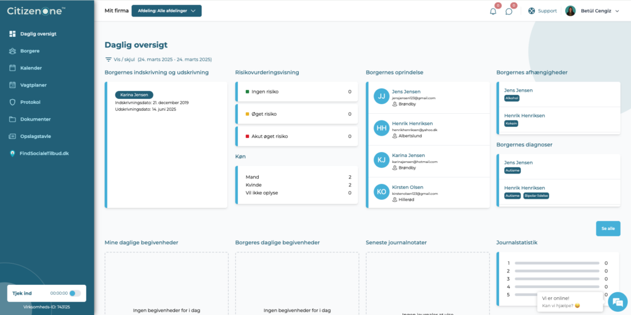Click the Vi er online! chat message
The image size is (631, 315).
tap(569, 301)
